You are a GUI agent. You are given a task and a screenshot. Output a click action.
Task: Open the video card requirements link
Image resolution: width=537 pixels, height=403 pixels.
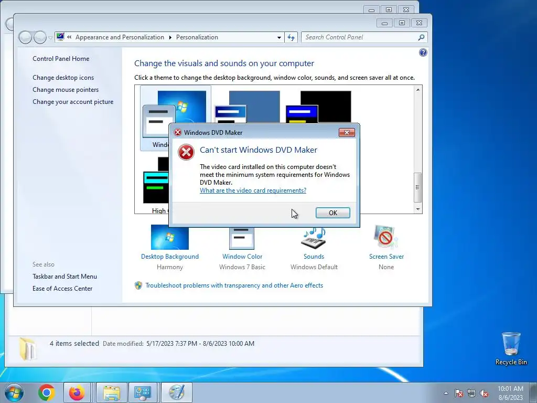tap(253, 190)
